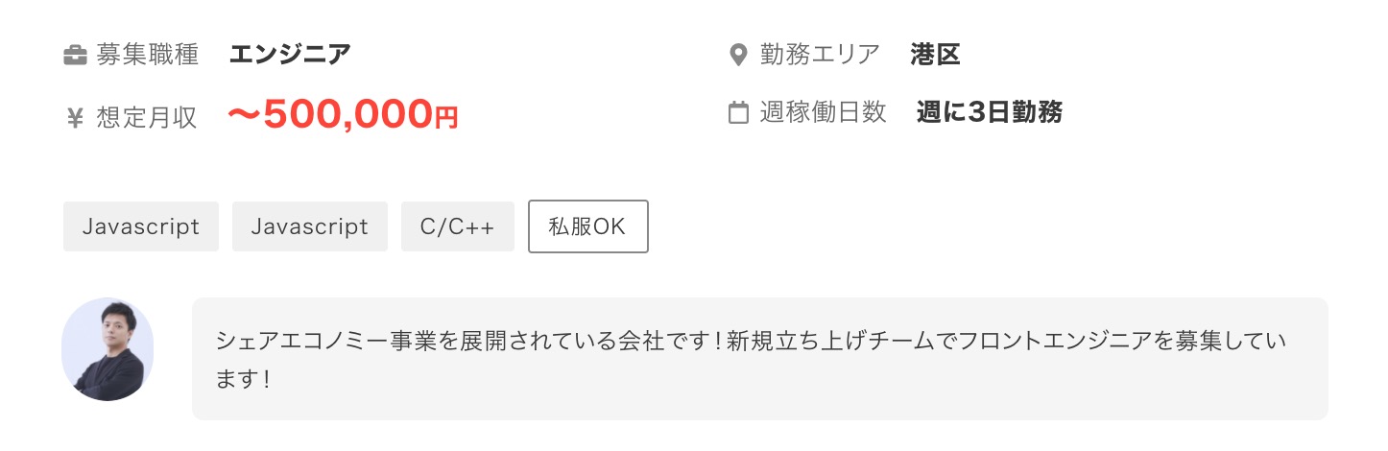
Task: Click the briefcase icon beside 募集職種
Action: coord(75,55)
